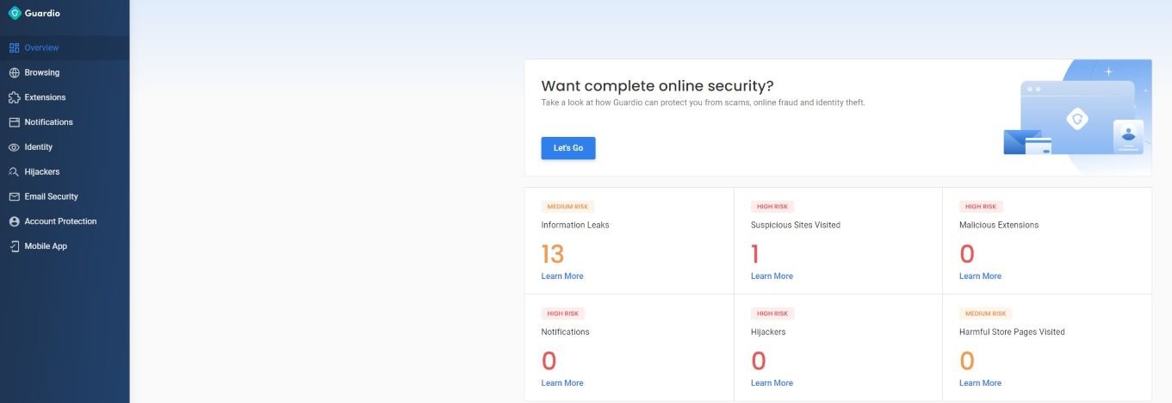Open Learn More under Suspicious Sites Visited
Screen dimensions: 1172x403
[x=772, y=276]
